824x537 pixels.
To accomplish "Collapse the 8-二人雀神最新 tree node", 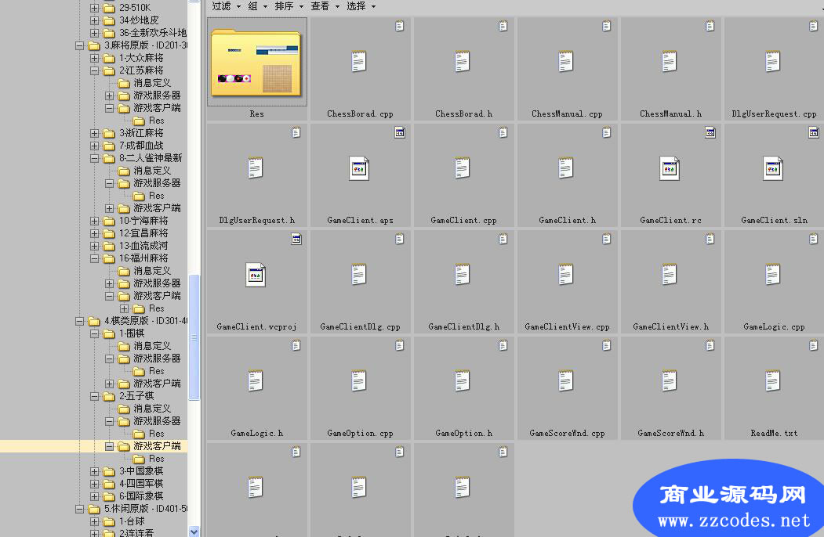I will click(94, 159).
